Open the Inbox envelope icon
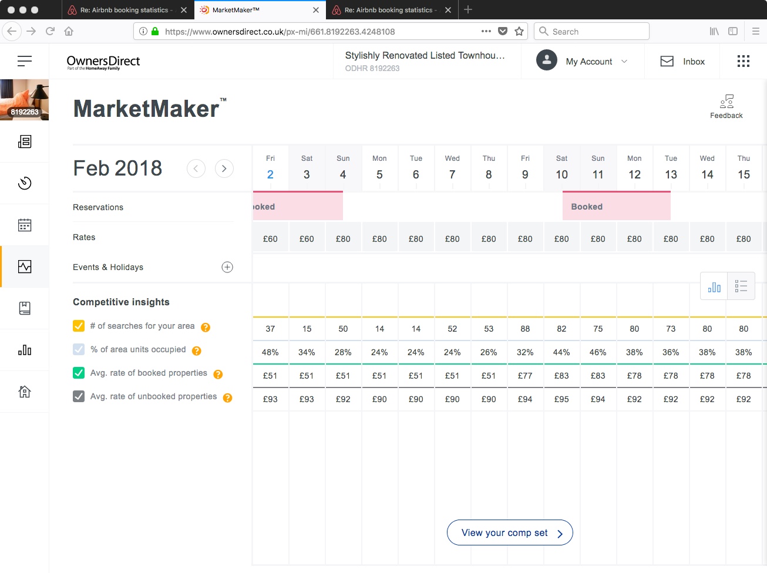 pyautogui.click(x=667, y=62)
